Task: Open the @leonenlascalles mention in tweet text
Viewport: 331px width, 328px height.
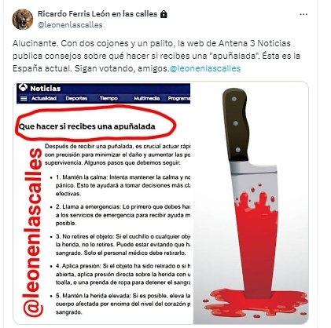Action: [x=205, y=68]
